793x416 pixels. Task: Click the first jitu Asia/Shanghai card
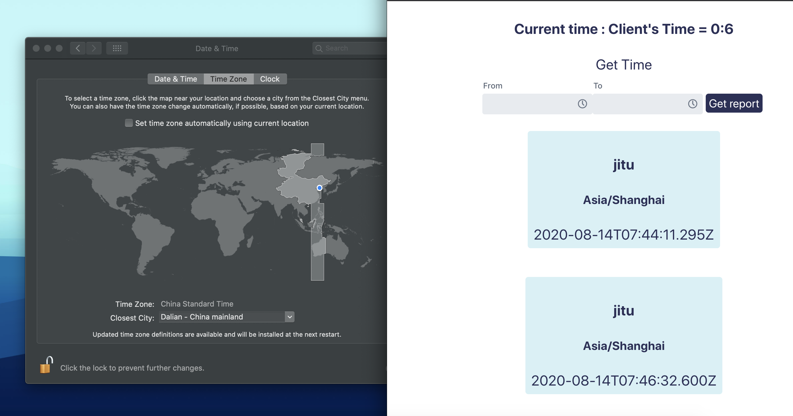point(624,190)
